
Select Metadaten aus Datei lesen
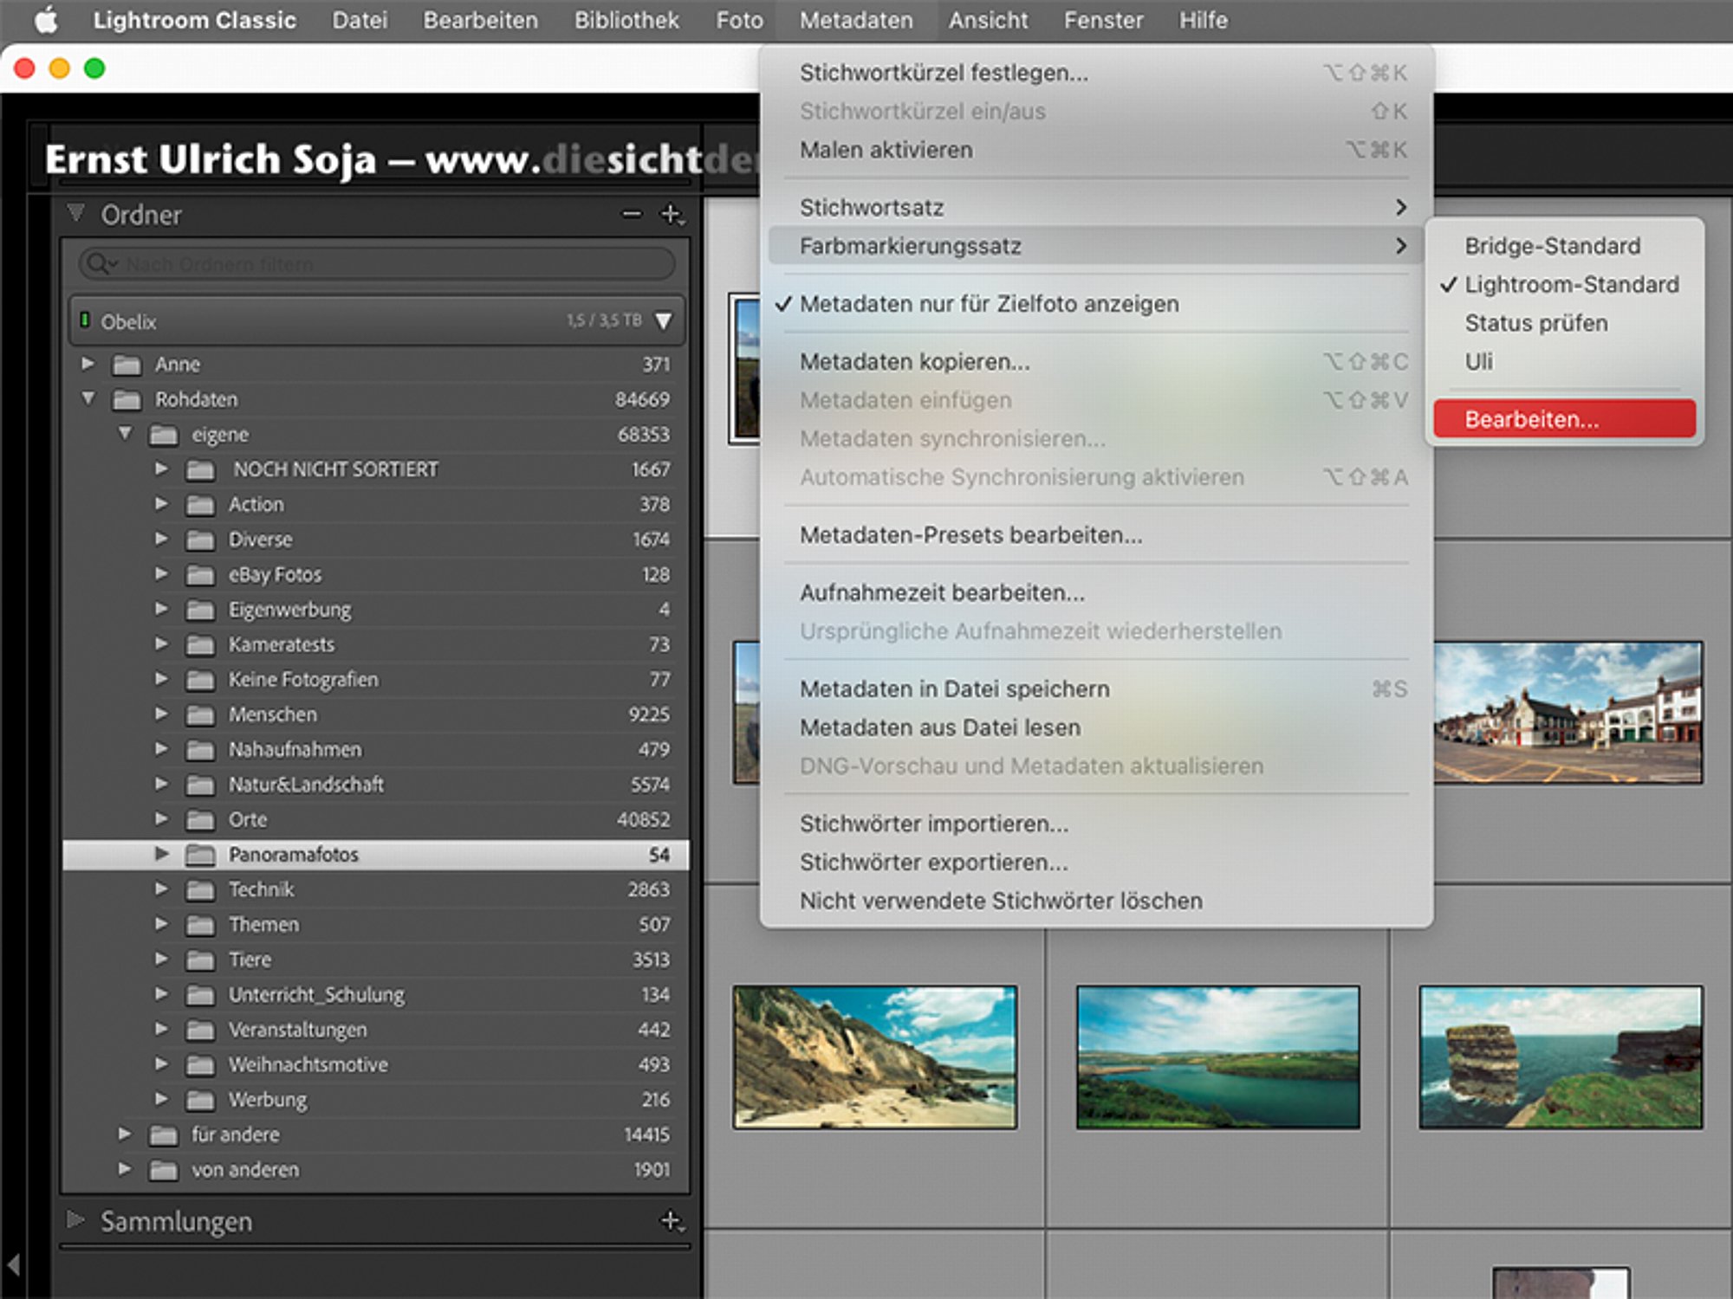click(x=1096, y=727)
